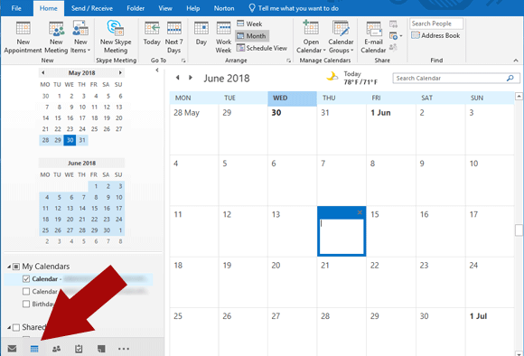The height and width of the screenshot is (356, 524).
Task: Open the Send / Receive tab
Action: pos(92,8)
